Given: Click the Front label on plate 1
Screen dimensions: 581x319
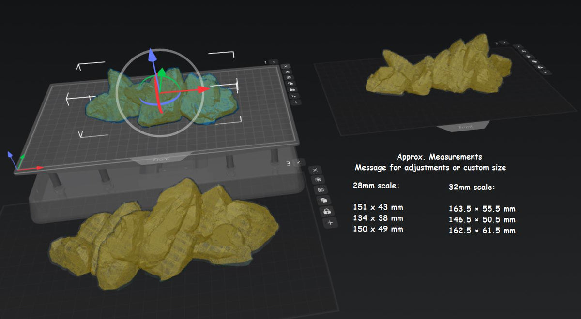Looking at the screenshot, I should (x=160, y=158).
